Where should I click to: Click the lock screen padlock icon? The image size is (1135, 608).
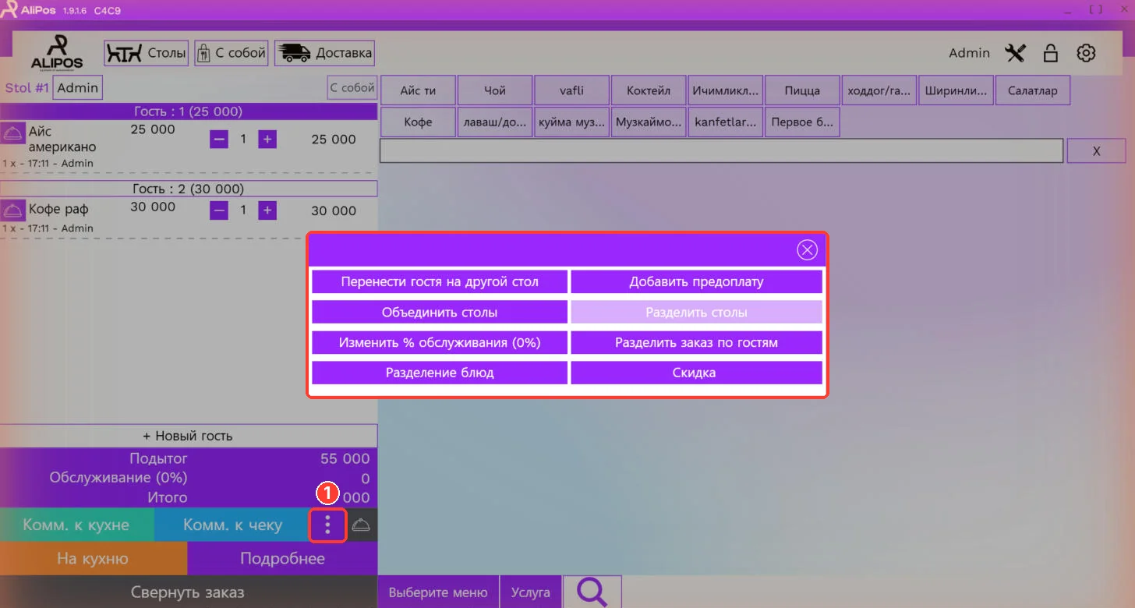(1051, 53)
